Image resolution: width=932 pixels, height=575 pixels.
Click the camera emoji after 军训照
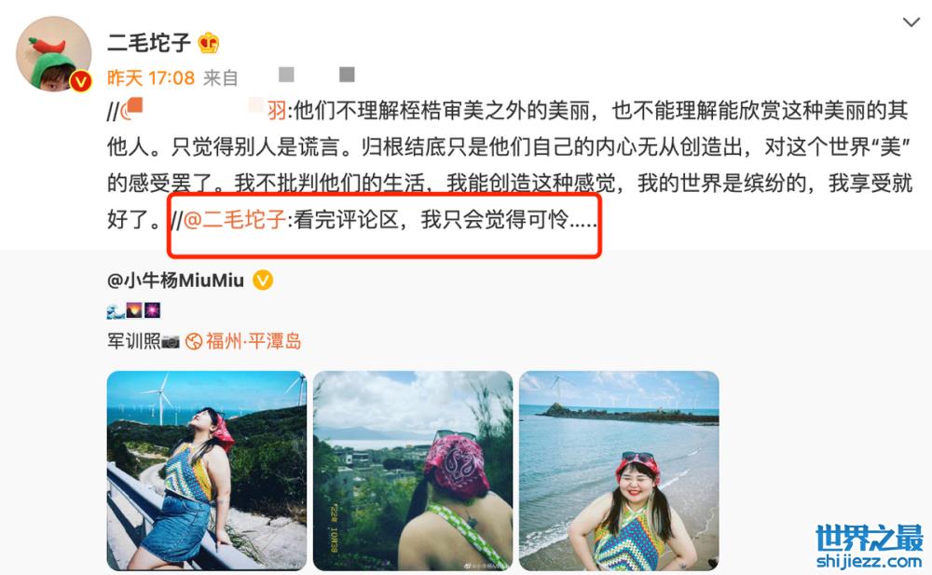(x=171, y=341)
